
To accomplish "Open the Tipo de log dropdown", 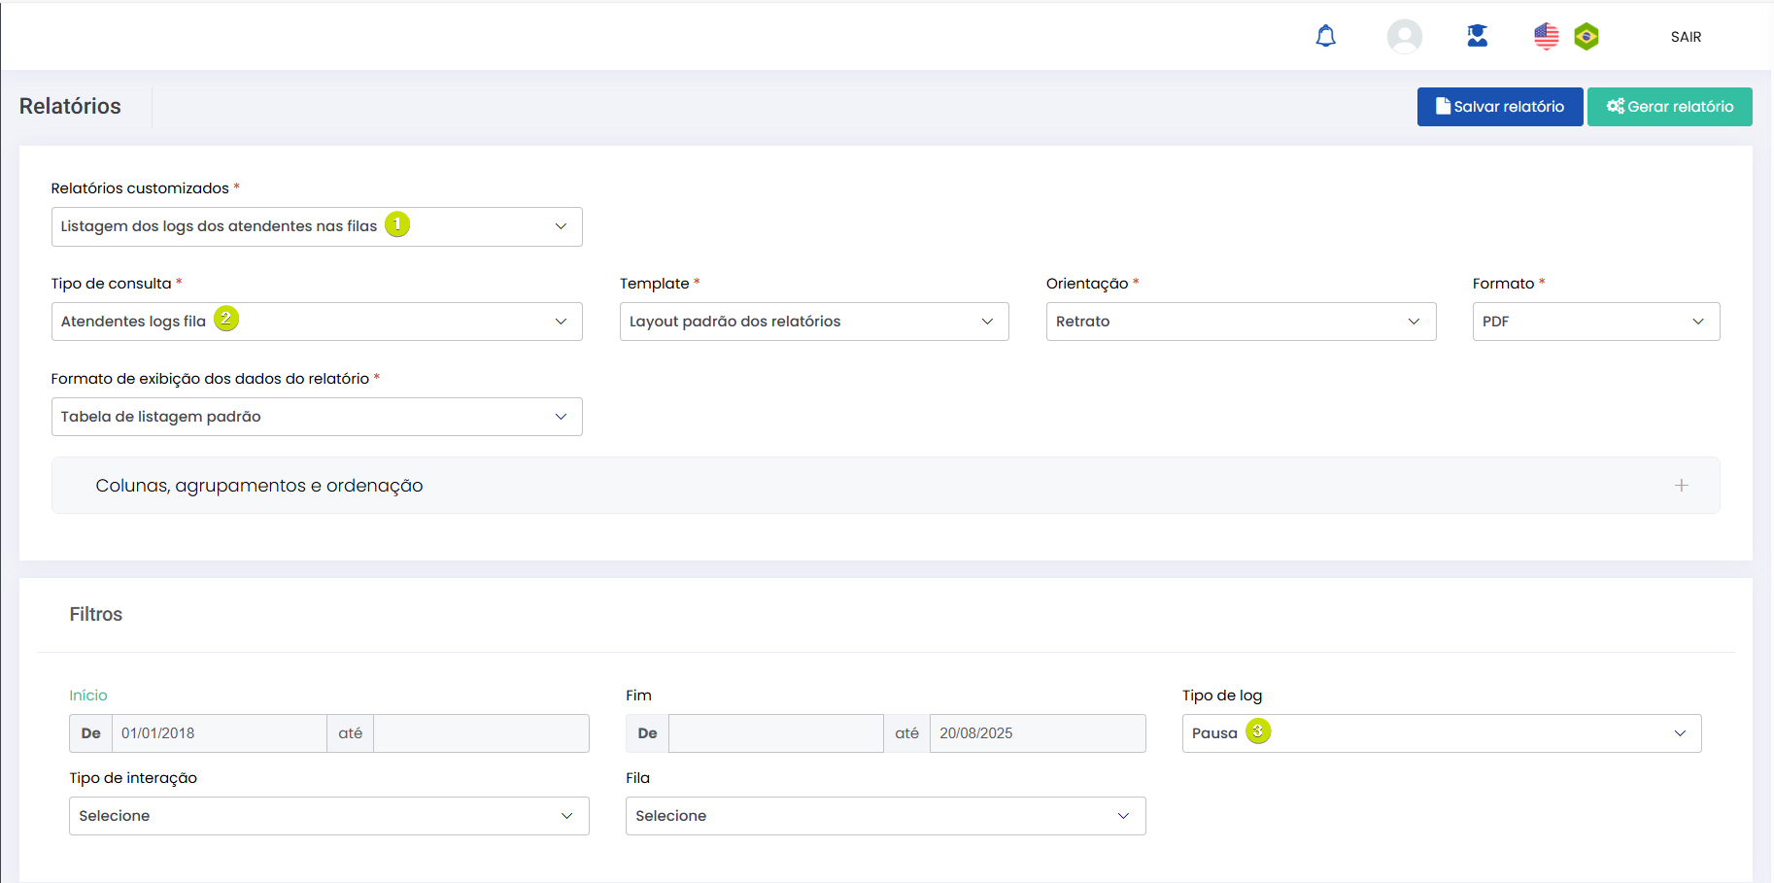I will click(x=1441, y=733).
